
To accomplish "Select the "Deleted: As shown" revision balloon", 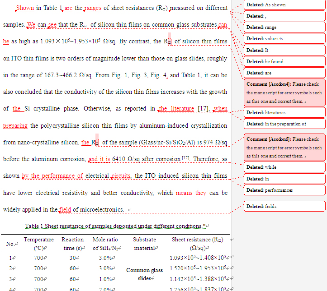I will click(x=284, y=5).
